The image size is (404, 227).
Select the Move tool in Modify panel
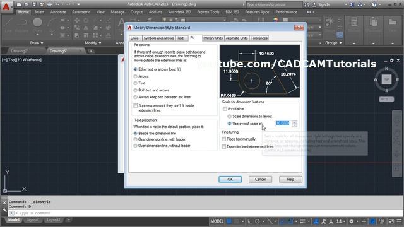click(77, 20)
